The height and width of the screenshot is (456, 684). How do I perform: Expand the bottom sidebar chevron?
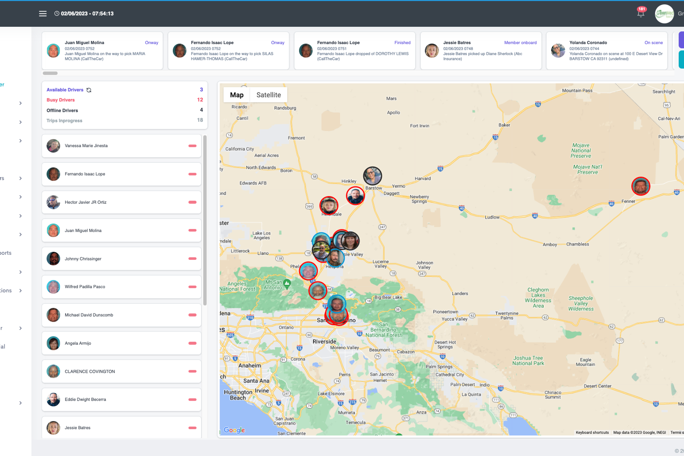coord(20,403)
